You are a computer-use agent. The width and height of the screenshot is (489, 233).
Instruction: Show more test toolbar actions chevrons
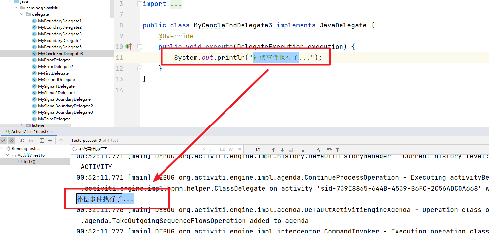[x=68, y=141]
